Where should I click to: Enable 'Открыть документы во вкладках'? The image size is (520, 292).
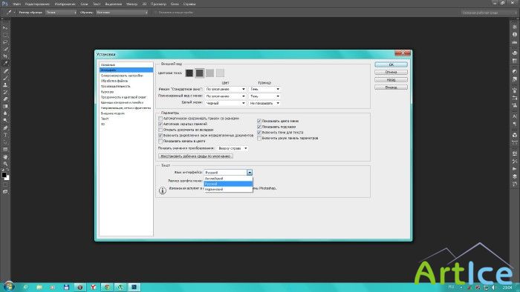(x=160, y=130)
